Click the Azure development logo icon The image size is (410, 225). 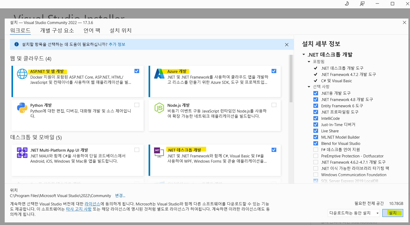159,74
